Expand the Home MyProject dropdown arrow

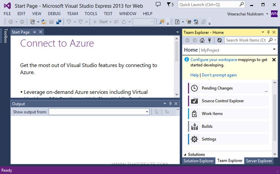[x=274, y=49]
